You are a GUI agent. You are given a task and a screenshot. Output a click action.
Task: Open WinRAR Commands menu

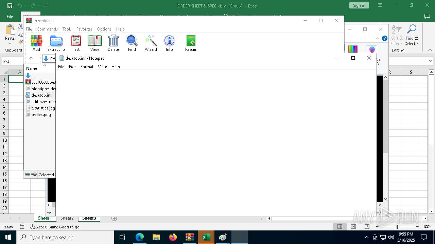pos(47,29)
